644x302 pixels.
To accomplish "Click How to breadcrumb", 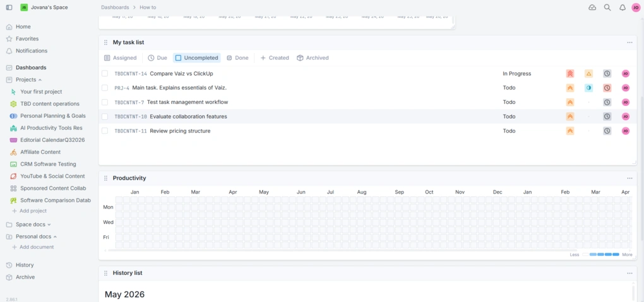I will pos(148,8).
